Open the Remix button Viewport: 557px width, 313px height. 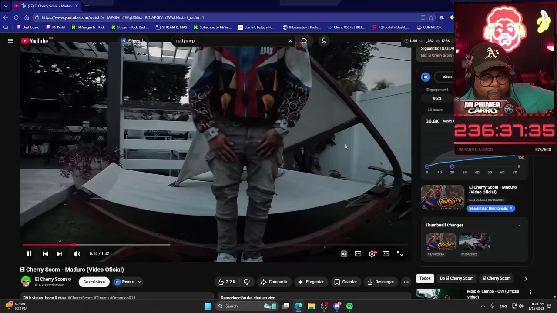click(124, 282)
